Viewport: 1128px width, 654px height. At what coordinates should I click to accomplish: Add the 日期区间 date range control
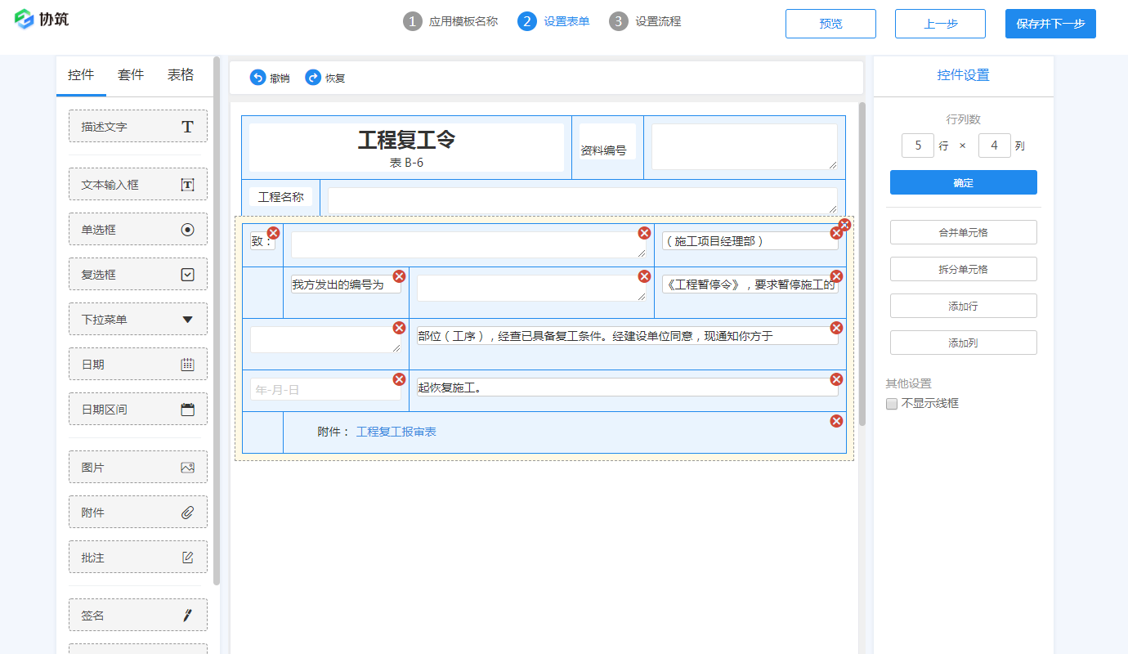[x=138, y=409]
